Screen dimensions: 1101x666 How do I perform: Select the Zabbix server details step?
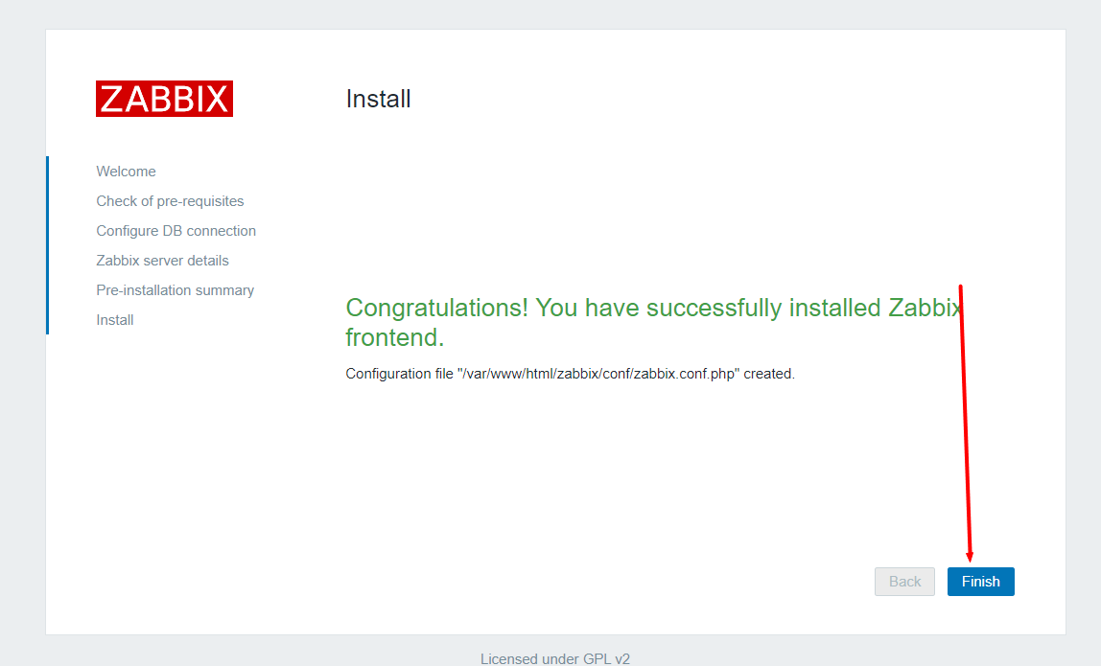tap(162, 261)
